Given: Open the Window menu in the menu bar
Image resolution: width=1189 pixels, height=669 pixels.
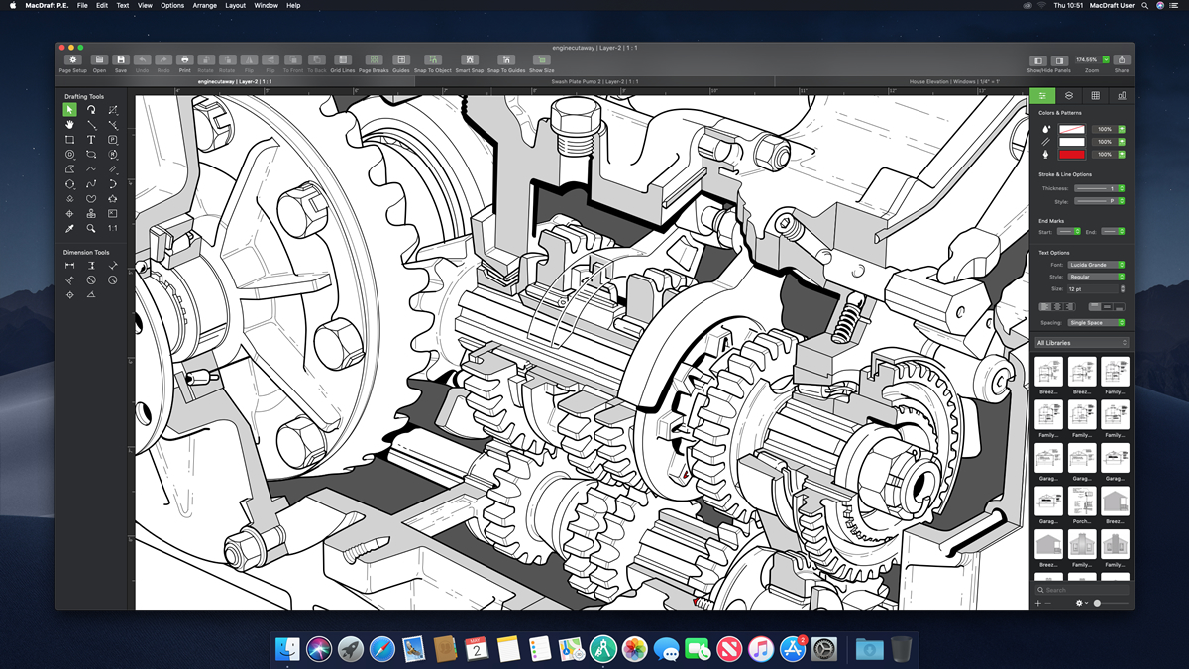Looking at the screenshot, I should [265, 5].
